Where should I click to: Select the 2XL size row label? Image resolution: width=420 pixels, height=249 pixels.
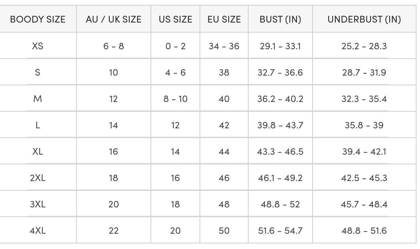38,178
